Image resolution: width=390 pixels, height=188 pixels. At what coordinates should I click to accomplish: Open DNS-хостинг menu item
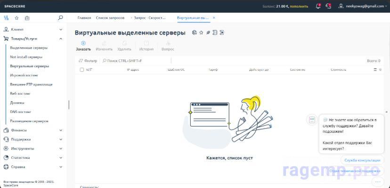tap(21, 112)
